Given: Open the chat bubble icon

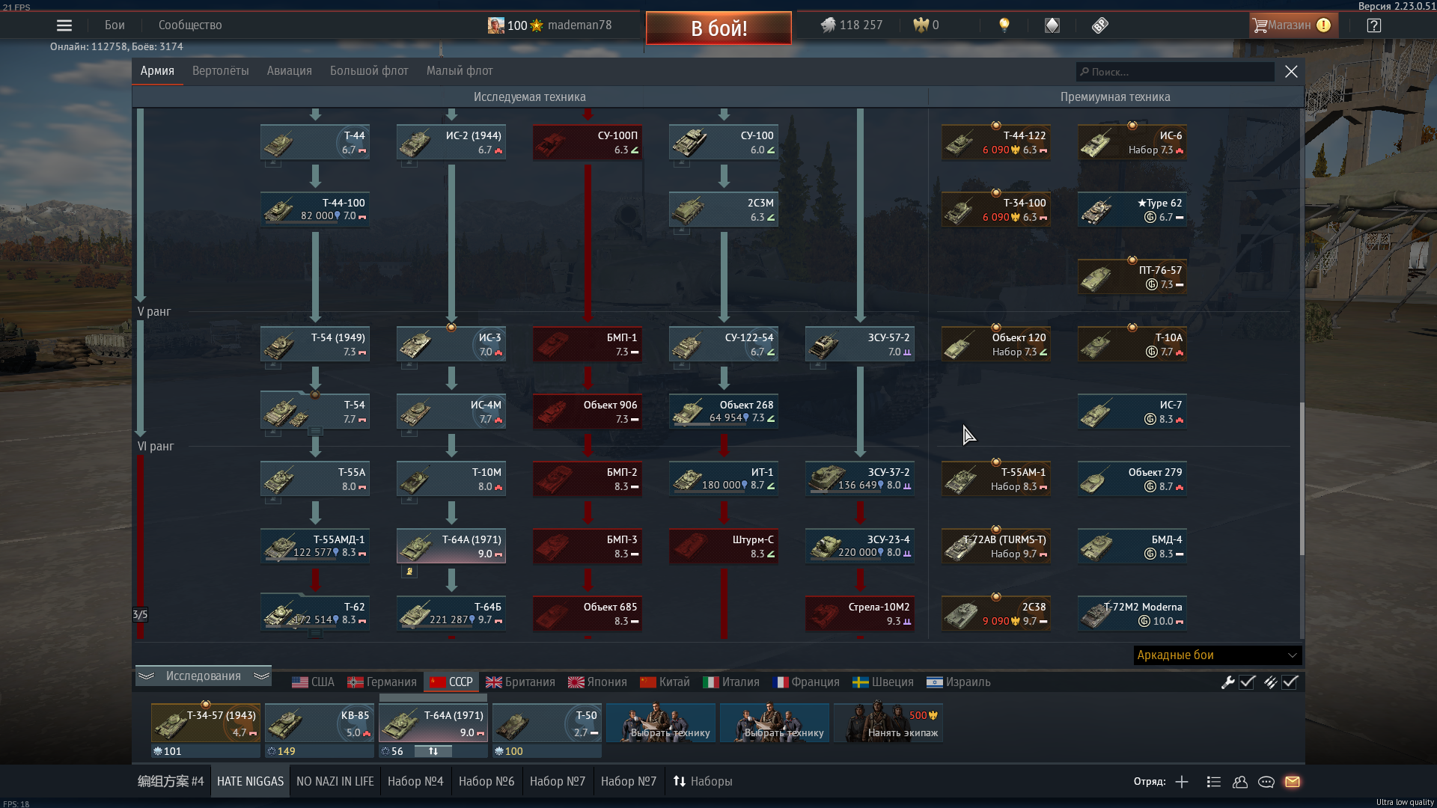Looking at the screenshot, I should click(1266, 782).
